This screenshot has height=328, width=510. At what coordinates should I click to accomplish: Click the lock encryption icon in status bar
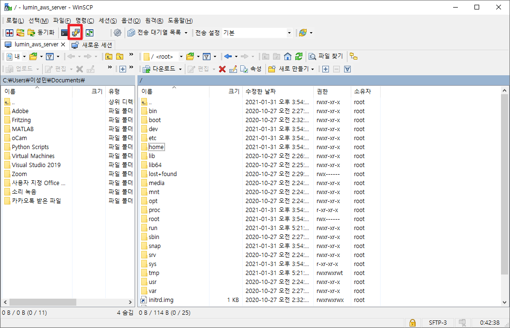pyautogui.click(x=412, y=323)
